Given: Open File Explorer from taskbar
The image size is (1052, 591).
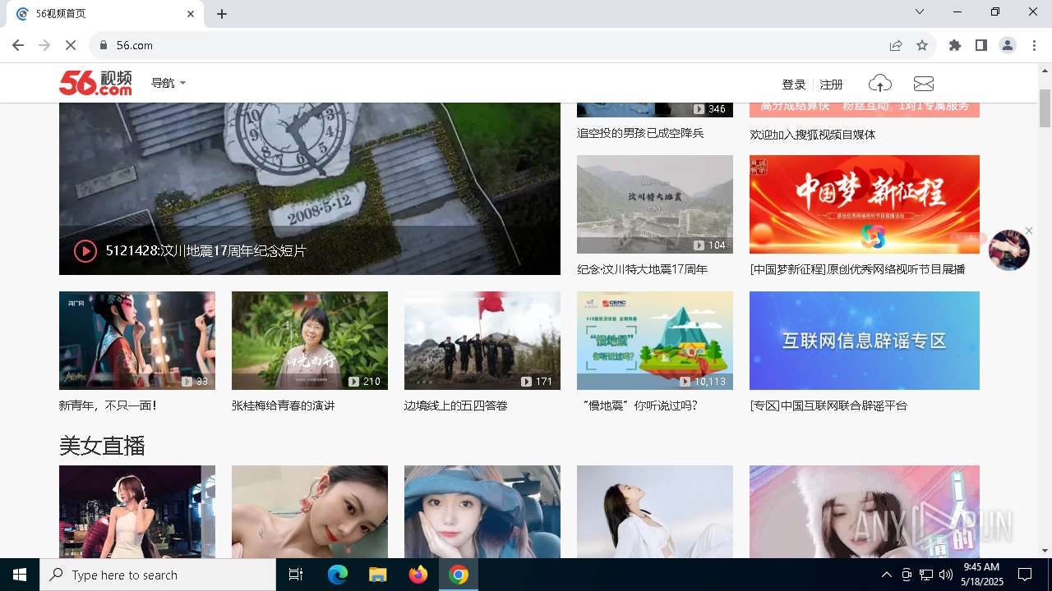Looking at the screenshot, I should (x=377, y=575).
